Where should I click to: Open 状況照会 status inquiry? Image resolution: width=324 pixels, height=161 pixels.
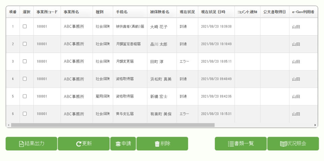click(x=293, y=144)
